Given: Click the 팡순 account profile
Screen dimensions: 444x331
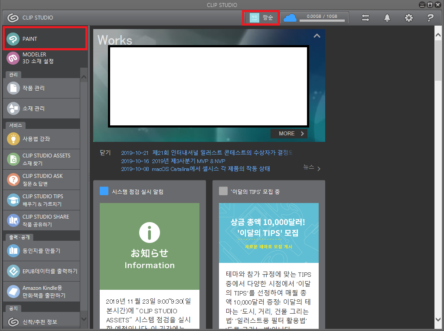Looking at the screenshot, I should click(261, 18).
